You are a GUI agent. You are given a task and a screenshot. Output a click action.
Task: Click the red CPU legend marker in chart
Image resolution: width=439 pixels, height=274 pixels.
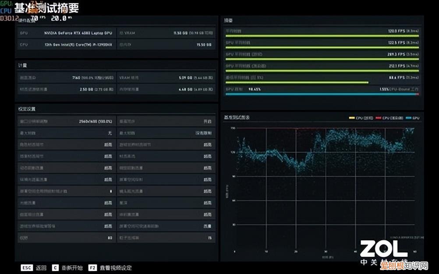pos(379,118)
